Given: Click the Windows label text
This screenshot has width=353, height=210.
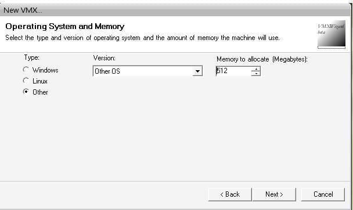Looking at the screenshot, I should [45, 70].
